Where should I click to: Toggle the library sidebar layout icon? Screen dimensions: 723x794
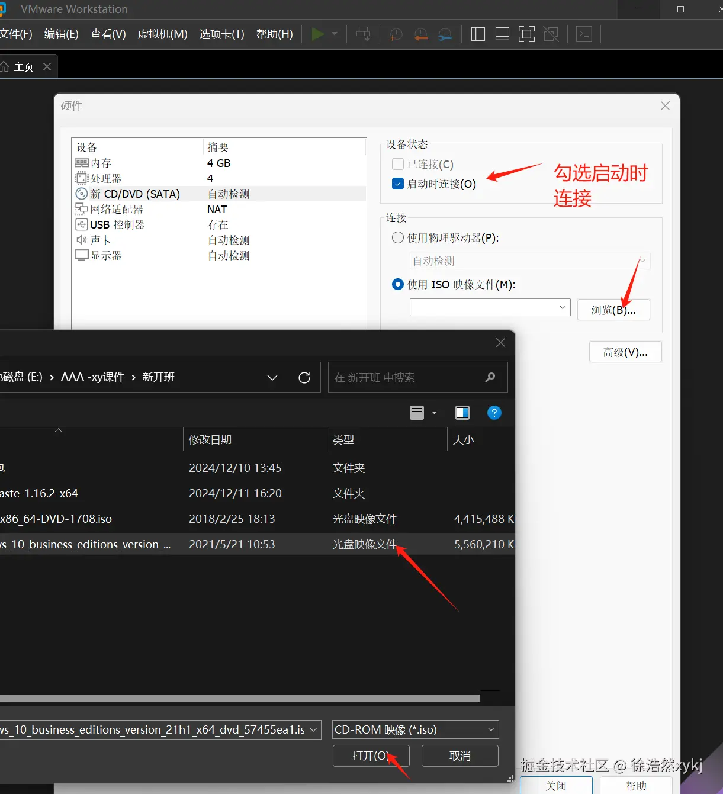478,34
